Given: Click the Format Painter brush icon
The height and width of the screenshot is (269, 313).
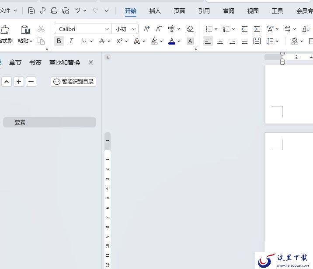Looking at the screenshot, I should click(x=5, y=30).
